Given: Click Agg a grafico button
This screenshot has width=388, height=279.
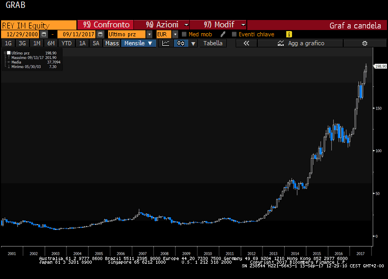Looking at the screenshot, I should (300, 43).
